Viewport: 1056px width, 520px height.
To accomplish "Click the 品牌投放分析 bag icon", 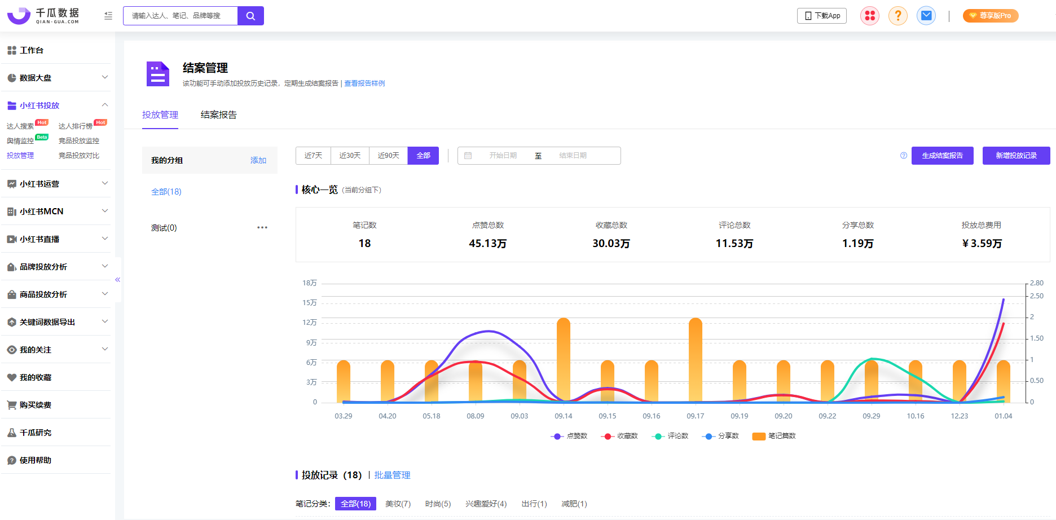I will [12, 267].
